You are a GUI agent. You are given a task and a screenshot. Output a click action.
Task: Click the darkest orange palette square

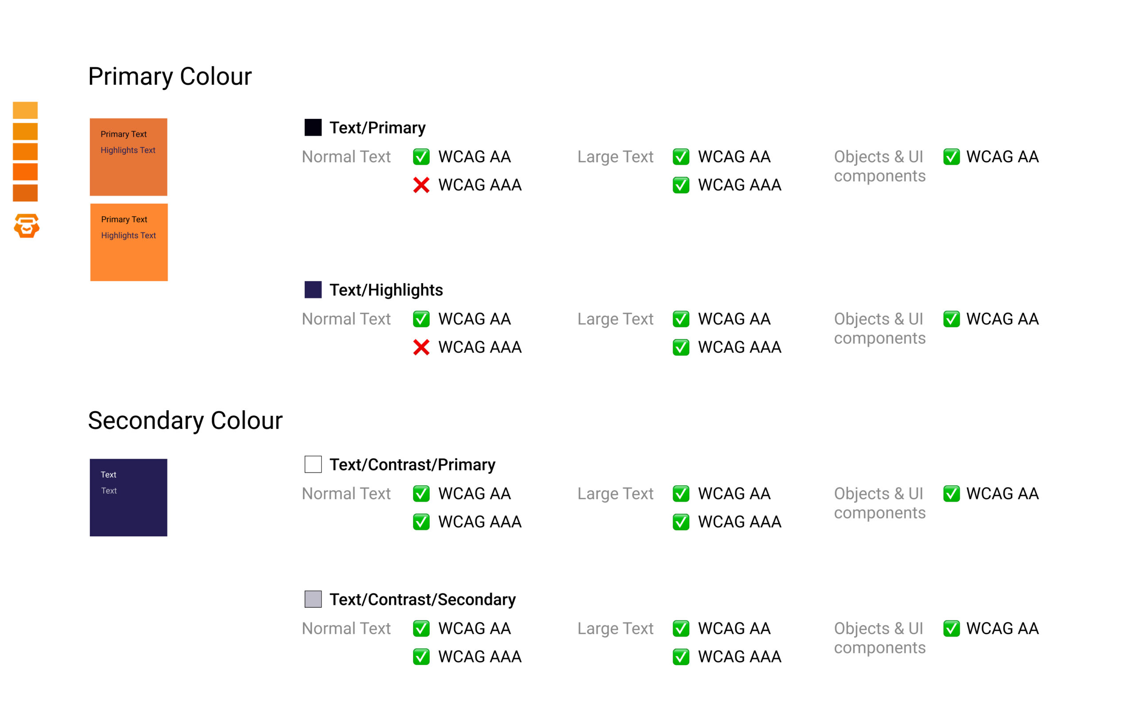25,193
